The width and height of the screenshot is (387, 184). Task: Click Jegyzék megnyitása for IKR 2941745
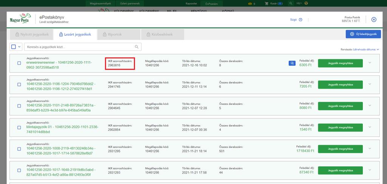[340, 84]
